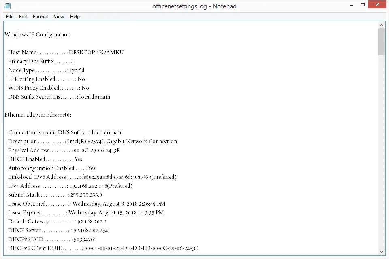Click the 'Lease Expires' date line
The width and height of the screenshot is (389, 259).
[x=86, y=213]
